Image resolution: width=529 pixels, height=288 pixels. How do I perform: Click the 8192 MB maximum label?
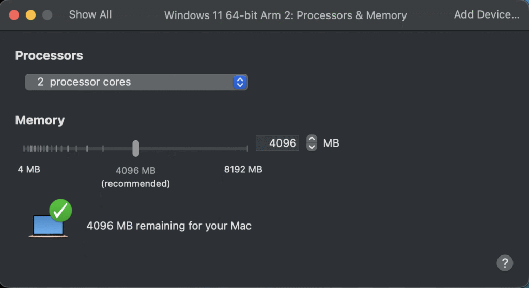(243, 169)
